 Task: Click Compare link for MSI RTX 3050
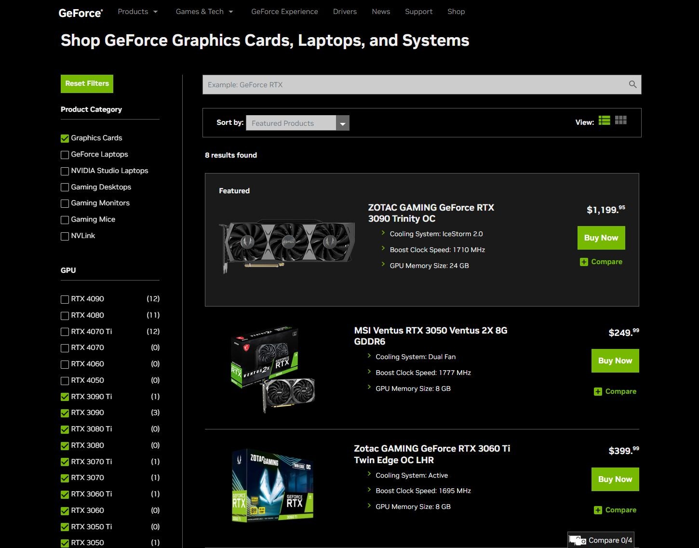click(620, 392)
